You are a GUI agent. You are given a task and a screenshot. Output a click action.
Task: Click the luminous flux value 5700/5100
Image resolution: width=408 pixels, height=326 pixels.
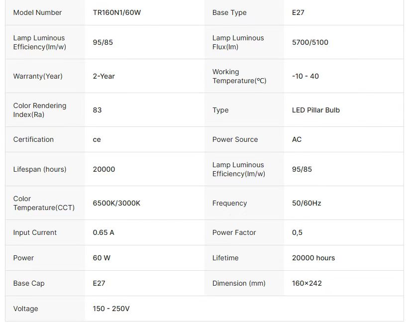pos(310,42)
